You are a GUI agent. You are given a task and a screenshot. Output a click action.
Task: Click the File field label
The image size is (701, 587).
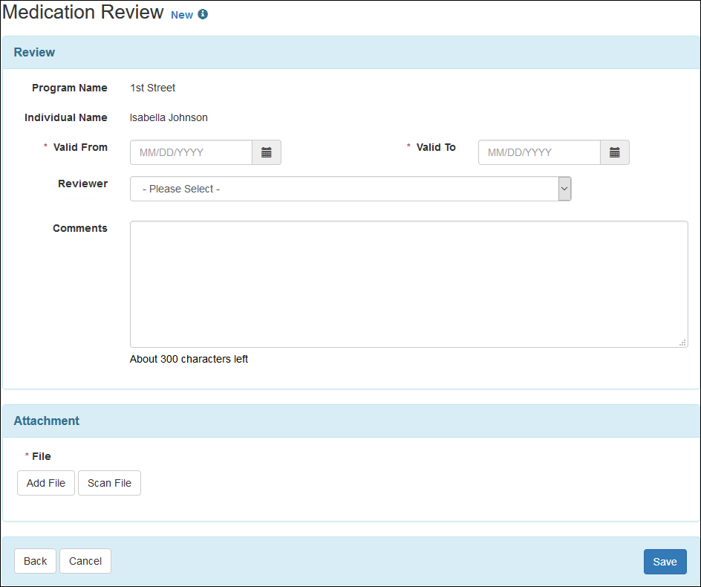[42, 456]
